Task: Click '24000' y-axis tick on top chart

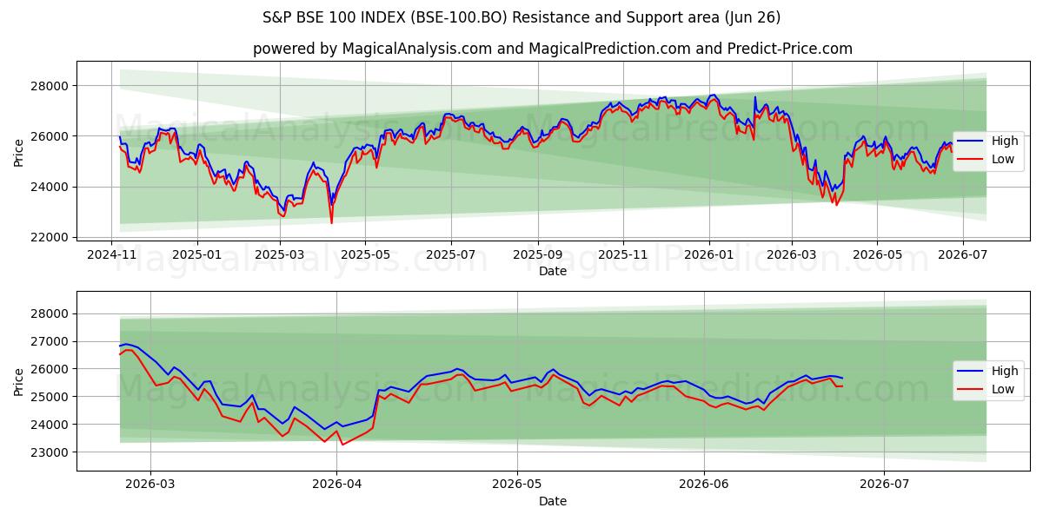Action: coord(51,187)
